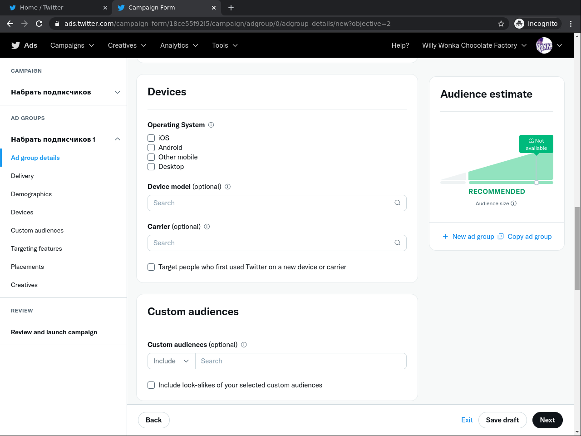581x436 pixels.
Task: Open the Include dropdown for custom audiences
Action: pyautogui.click(x=171, y=361)
